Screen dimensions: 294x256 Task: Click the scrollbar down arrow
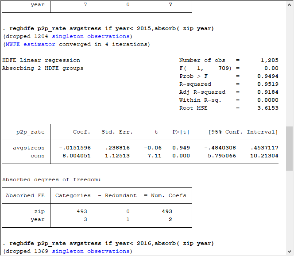[x=289, y=251]
